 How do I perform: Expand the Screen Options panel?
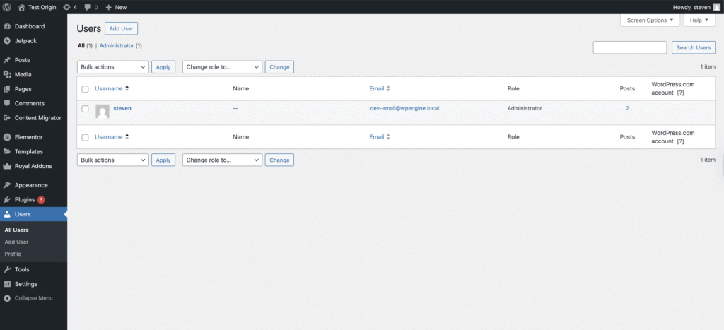click(x=650, y=20)
